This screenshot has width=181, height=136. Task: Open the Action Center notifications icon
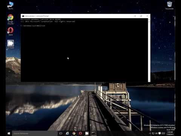[x=160, y=133]
